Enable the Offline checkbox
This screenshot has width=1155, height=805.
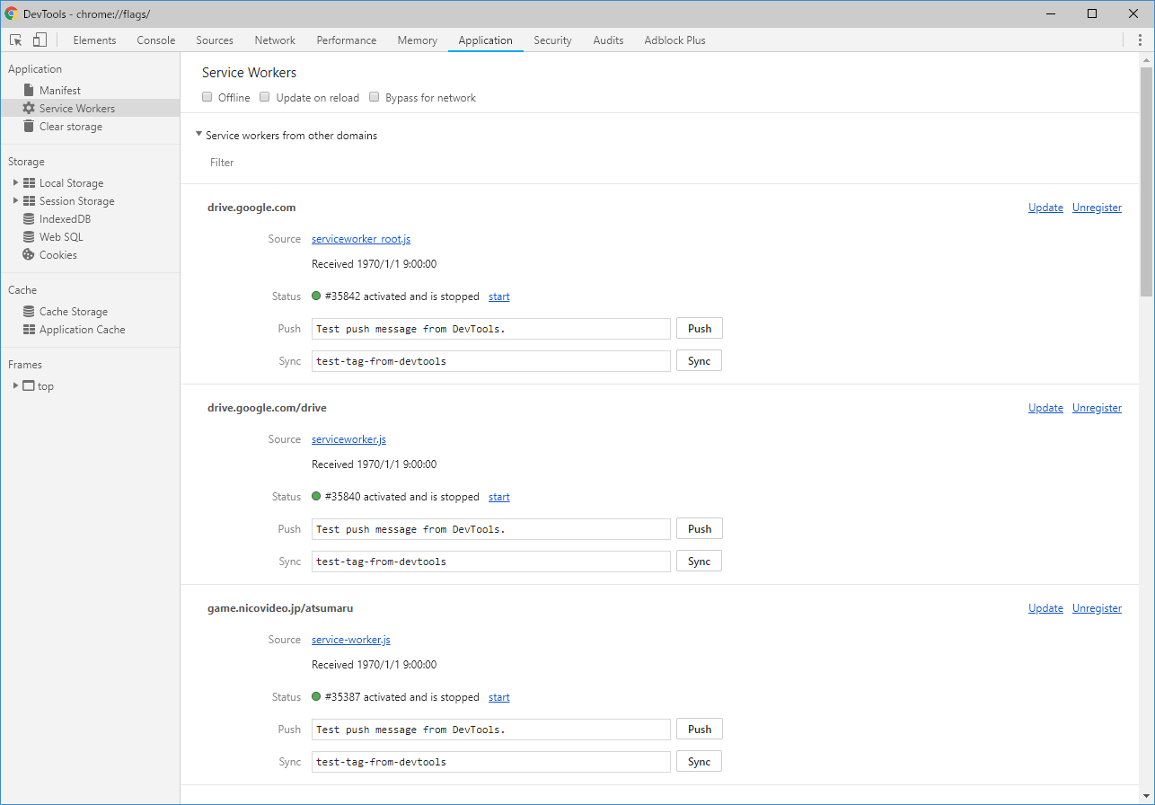207,97
